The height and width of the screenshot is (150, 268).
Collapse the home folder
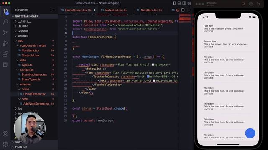(x=25, y=89)
